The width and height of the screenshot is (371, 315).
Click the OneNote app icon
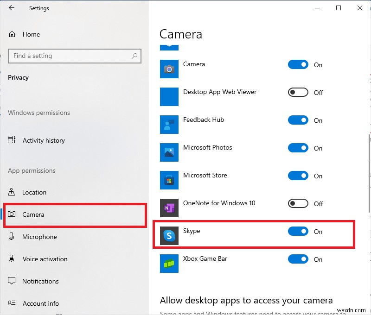(x=169, y=208)
